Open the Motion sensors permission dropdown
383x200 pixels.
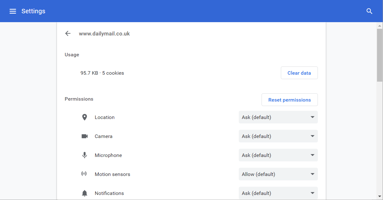[278, 174]
